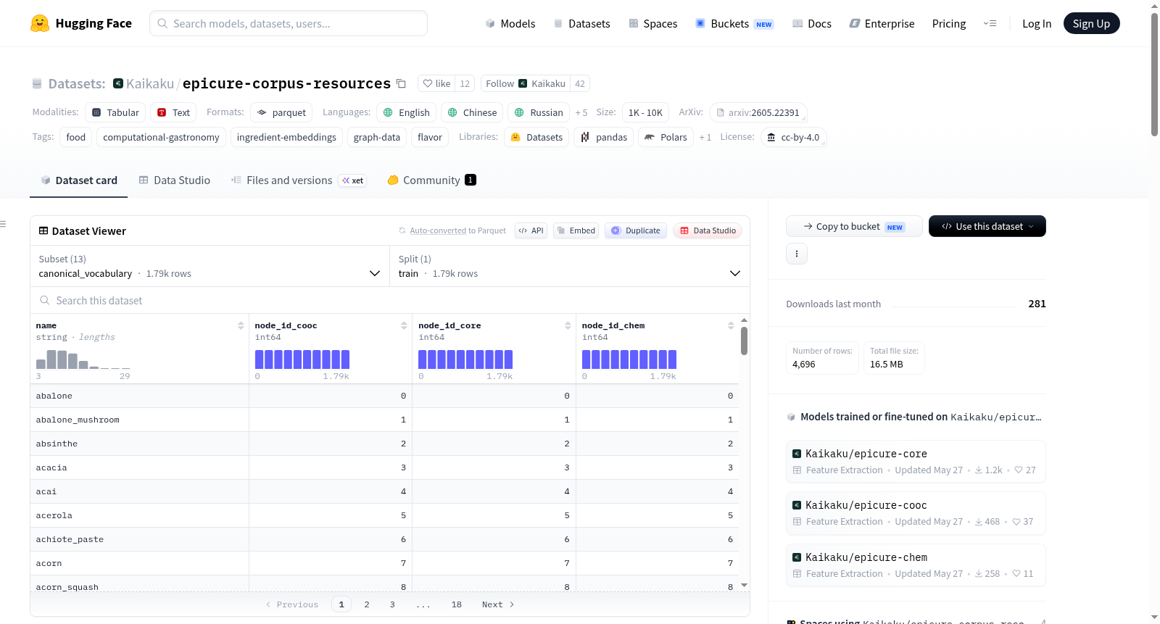
Task: Open Buckets in the top navigation
Action: click(734, 23)
